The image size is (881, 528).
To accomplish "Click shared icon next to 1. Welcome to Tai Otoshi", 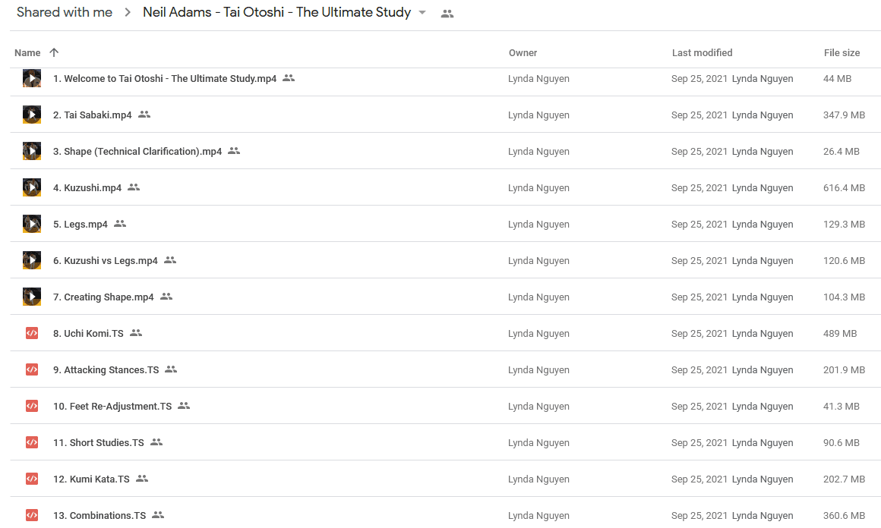I will (289, 78).
